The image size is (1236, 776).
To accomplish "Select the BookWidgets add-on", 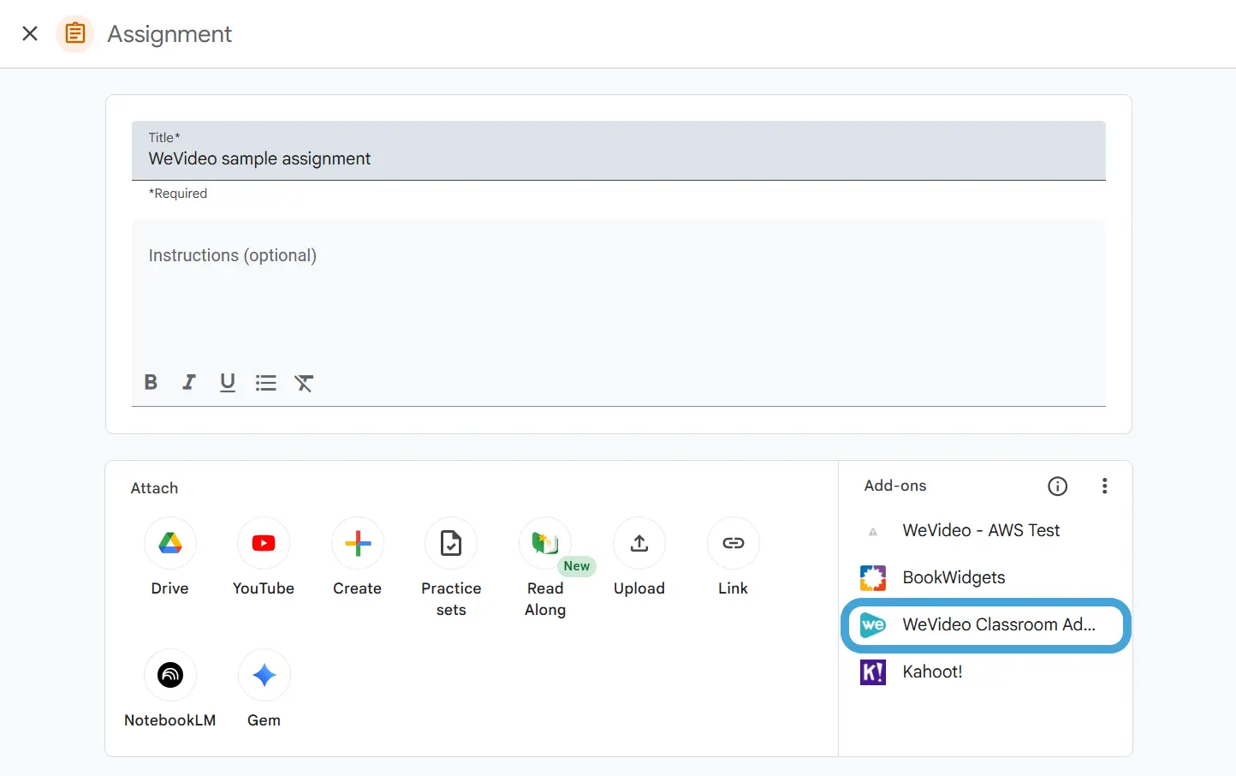I will [986, 577].
